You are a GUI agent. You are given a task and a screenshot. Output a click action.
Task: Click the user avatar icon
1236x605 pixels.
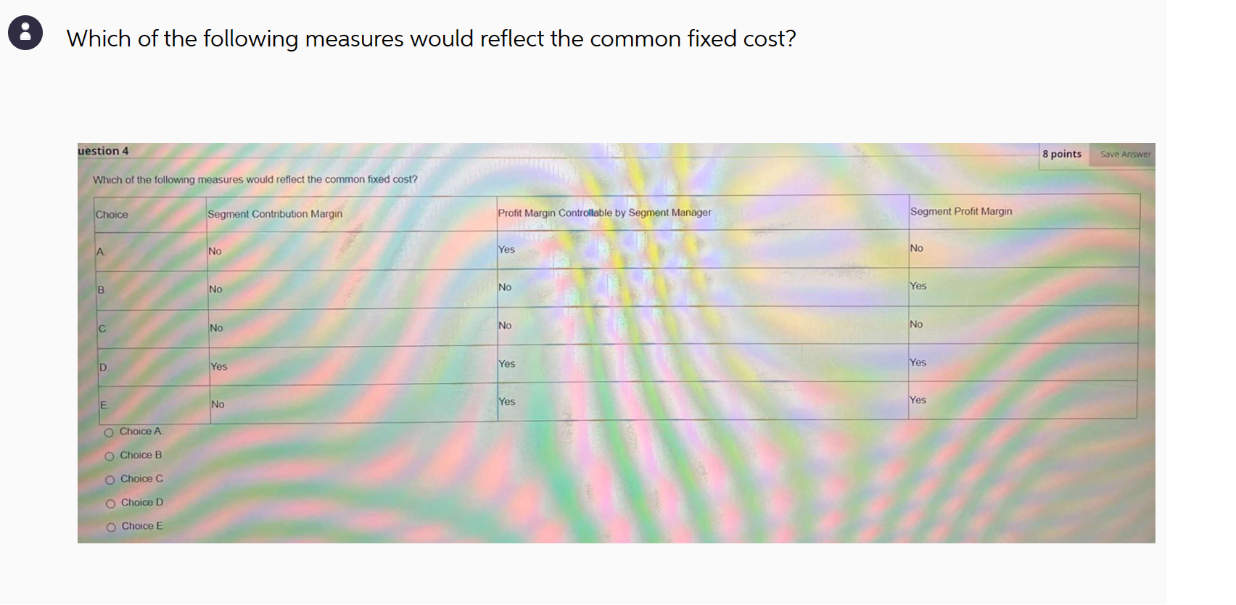(x=24, y=32)
